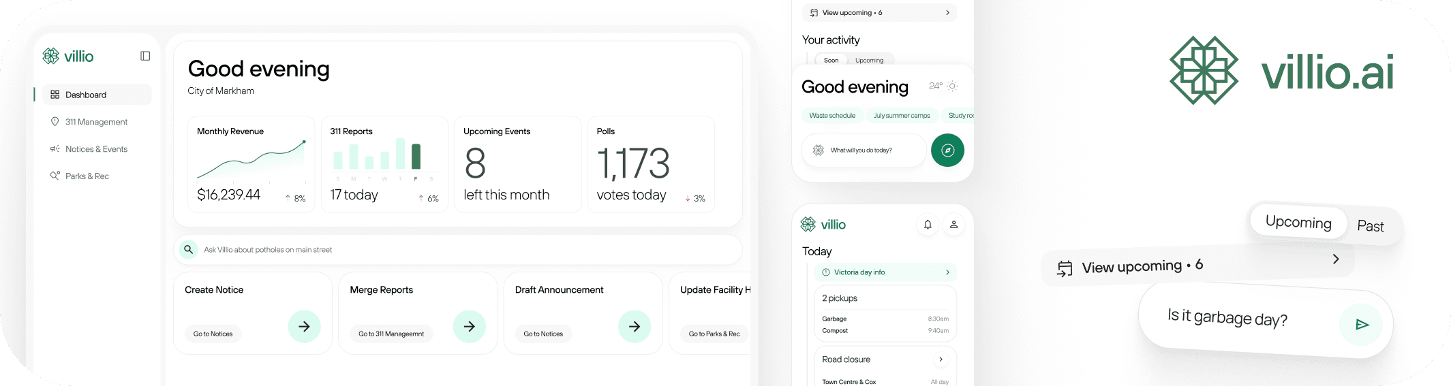Open the Polls card
1451x386 pixels.
click(x=651, y=164)
